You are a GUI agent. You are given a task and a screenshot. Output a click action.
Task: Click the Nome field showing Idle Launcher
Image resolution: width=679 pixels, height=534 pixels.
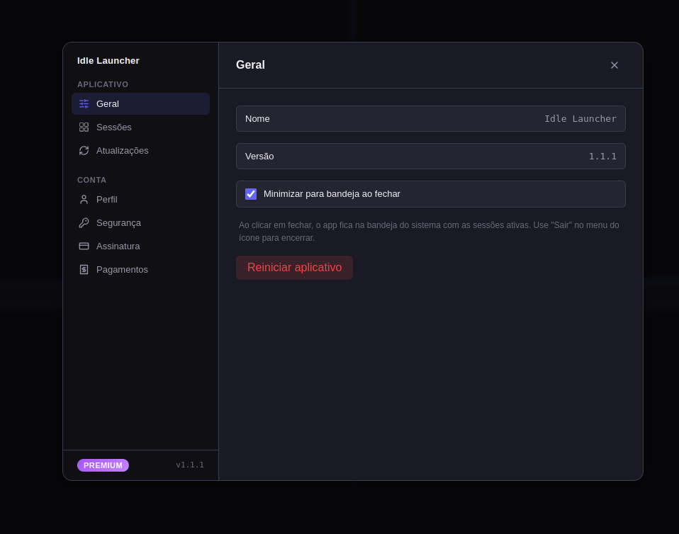pyautogui.click(x=431, y=118)
